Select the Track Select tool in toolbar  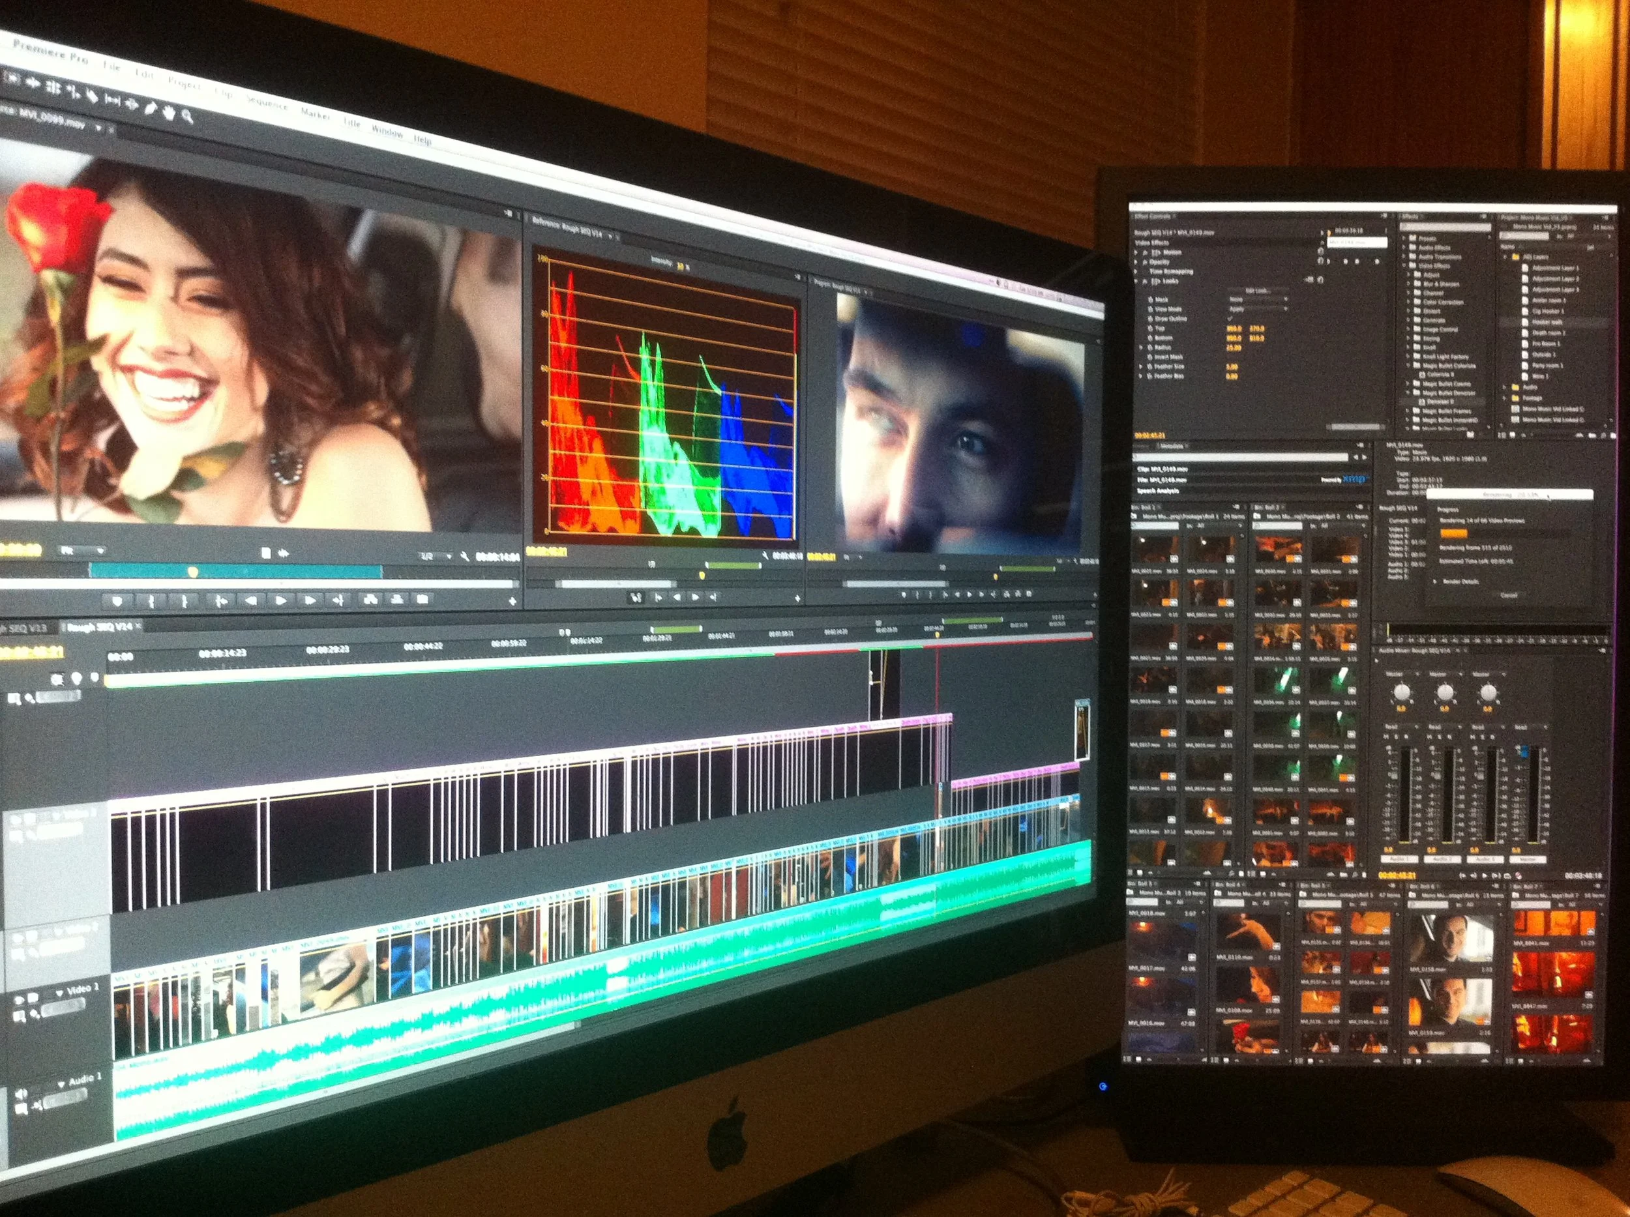[x=11, y=78]
